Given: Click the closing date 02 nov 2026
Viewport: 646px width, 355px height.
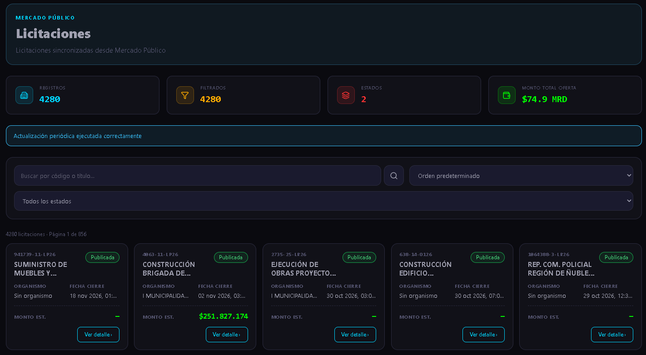Looking at the screenshot, I should (x=222, y=296).
